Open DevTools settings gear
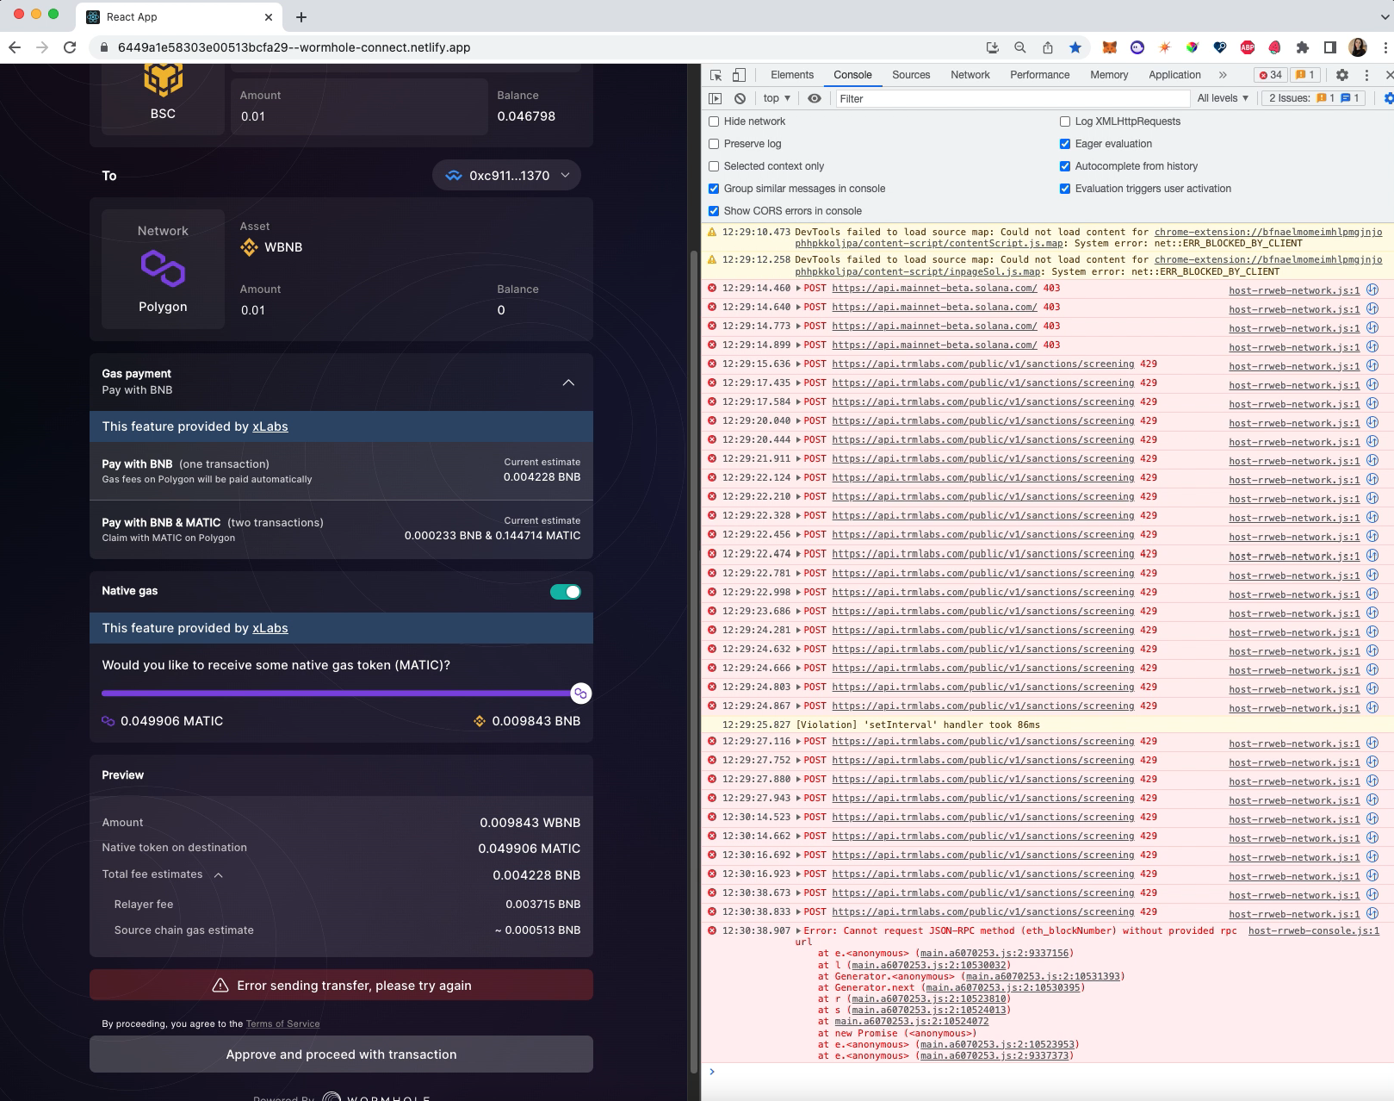The width and height of the screenshot is (1394, 1101). click(1341, 75)
